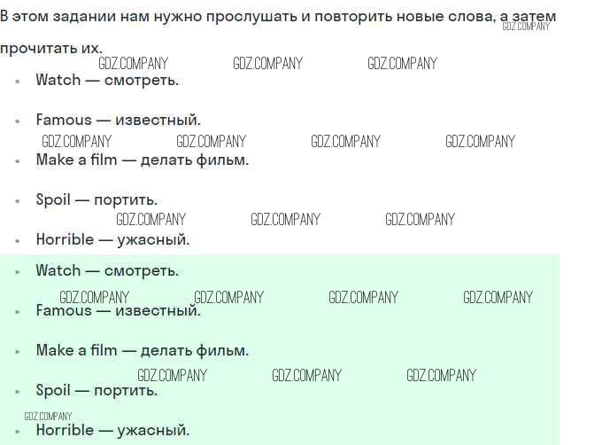The width and height of the screenshot is (602, 445).
Task: Select "Spoil — портить" on the white background
Action: (x=96, y=199)
